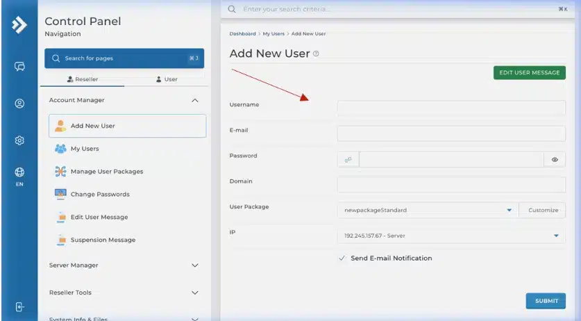Click the logout icon at sidebar bottom
The height and width of the screenshot is (321, 581).
(x=19, y=307)
